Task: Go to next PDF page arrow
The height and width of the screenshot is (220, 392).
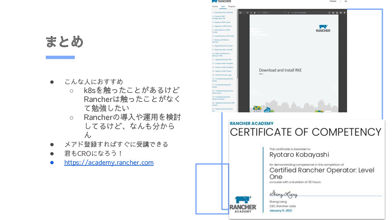Action: [255, 13]
